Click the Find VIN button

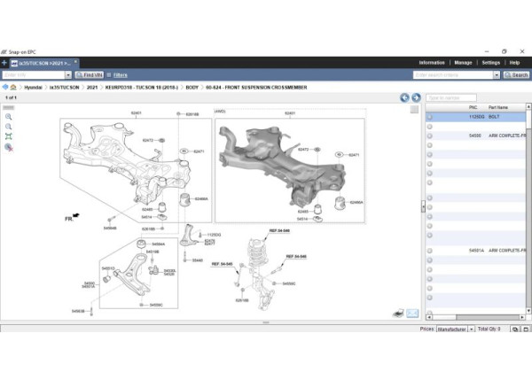coord(89,75)
